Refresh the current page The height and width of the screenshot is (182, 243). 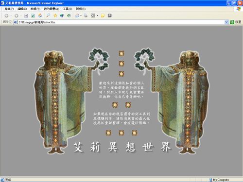[x=33, y=16]
